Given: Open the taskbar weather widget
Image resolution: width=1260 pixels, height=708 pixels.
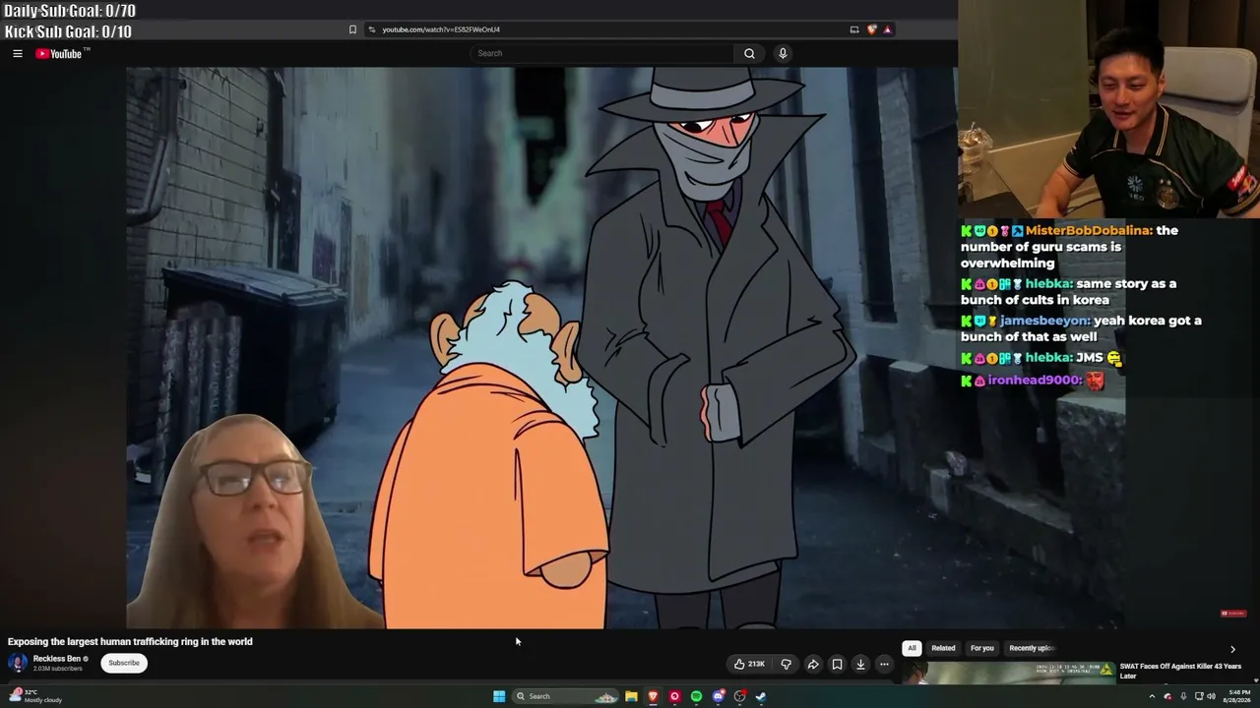Looking at the screenshot, I should pos(35,696).
